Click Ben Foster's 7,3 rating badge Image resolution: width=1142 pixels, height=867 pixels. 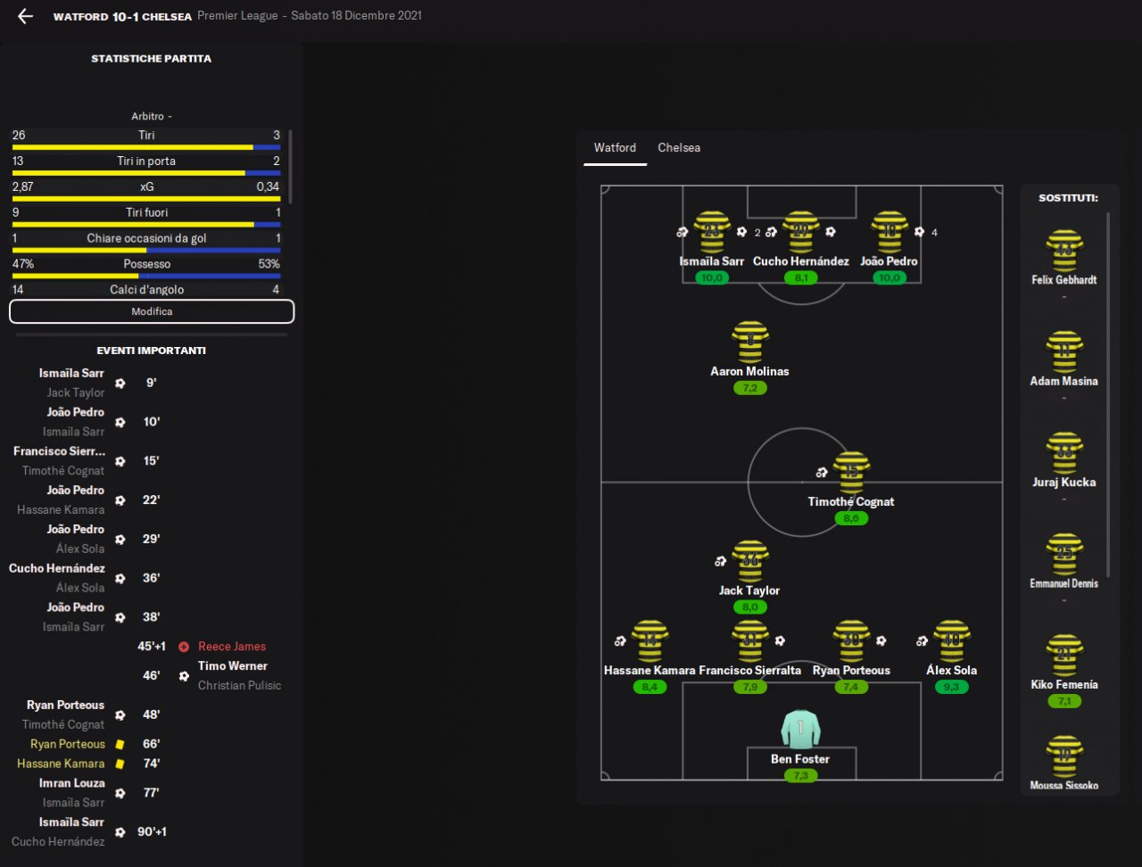click(800, 776)
